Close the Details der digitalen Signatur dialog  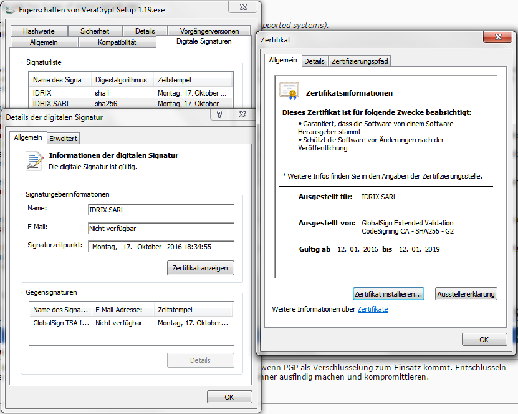243,114
